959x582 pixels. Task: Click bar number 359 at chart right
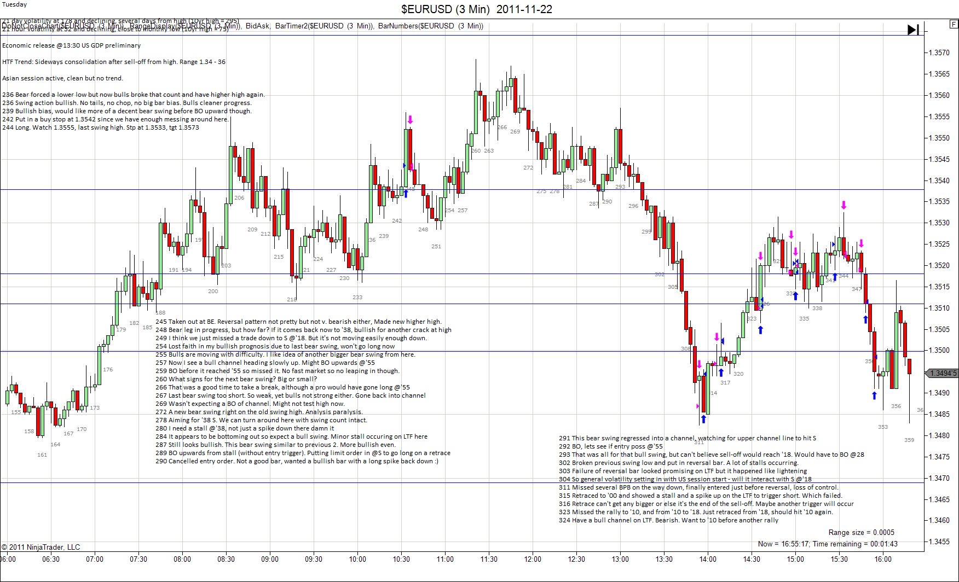[909, 440]
